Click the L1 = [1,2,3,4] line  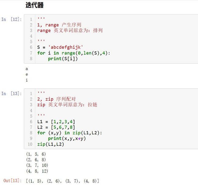(56, 122)
